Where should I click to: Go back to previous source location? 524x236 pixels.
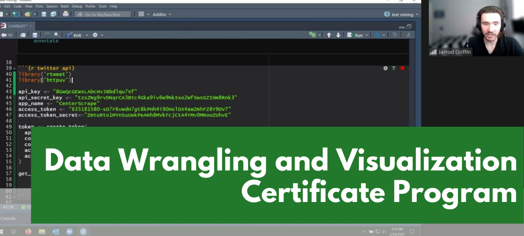[x=4, y=35]
